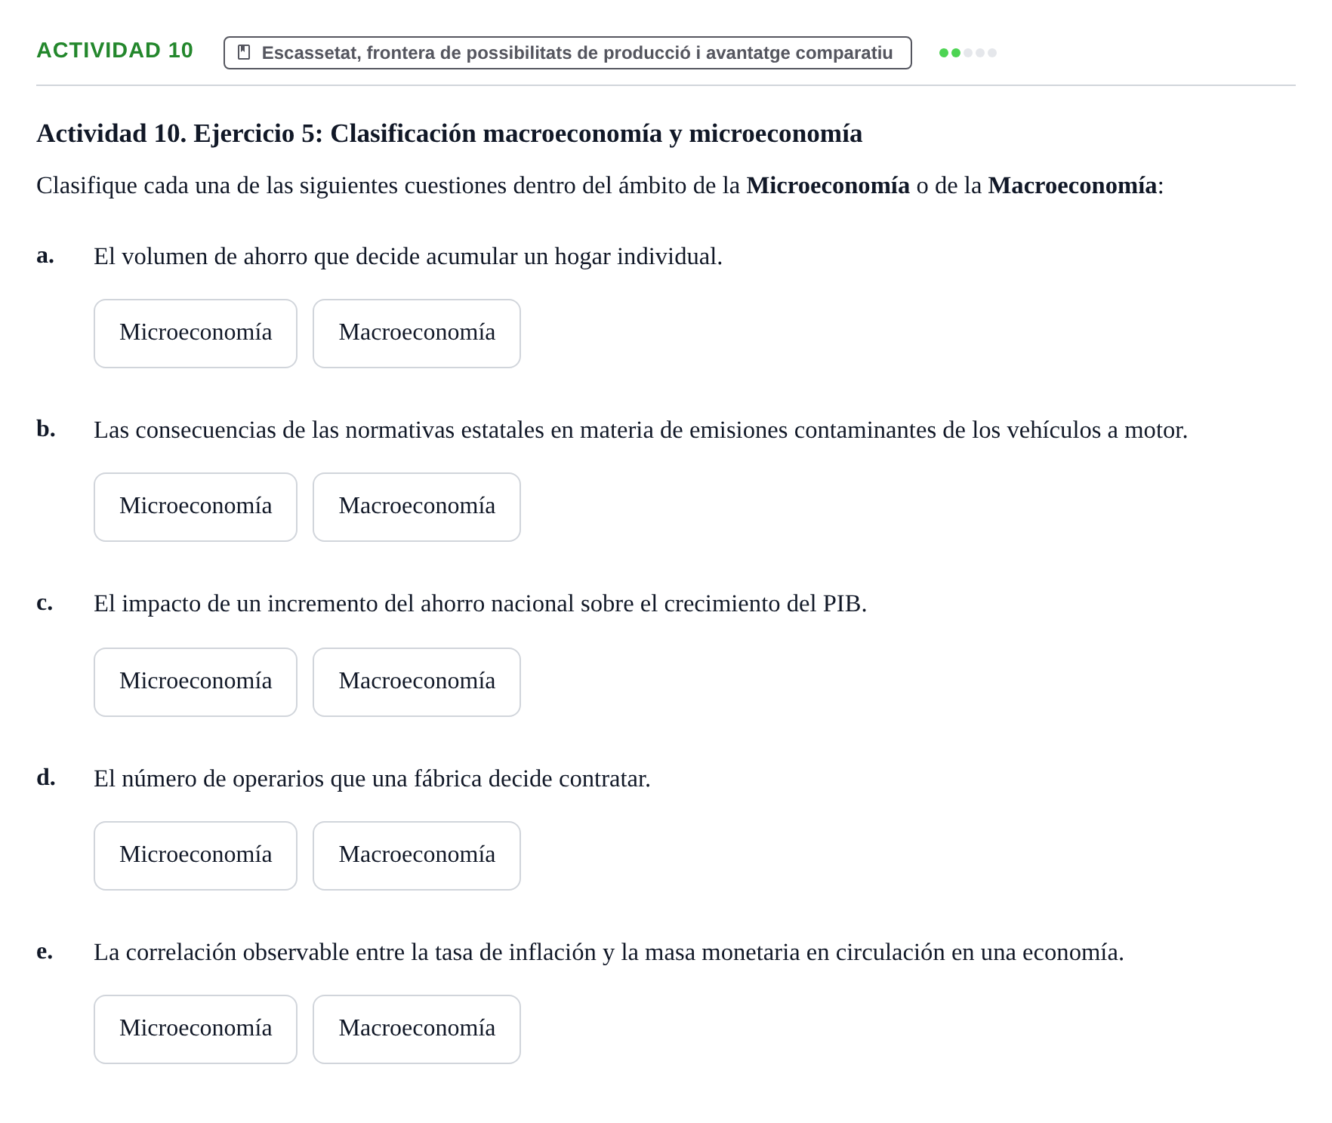Screen dimensions: 1332x1123
Task: Answer Microeconomía for question e about inflación
Action: [x=196, y=1029]
